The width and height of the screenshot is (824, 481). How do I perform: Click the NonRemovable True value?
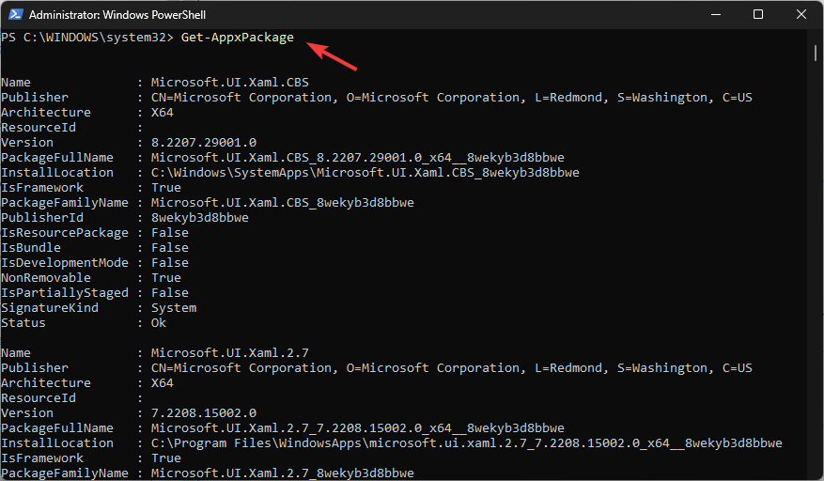(x=166, y=277)
